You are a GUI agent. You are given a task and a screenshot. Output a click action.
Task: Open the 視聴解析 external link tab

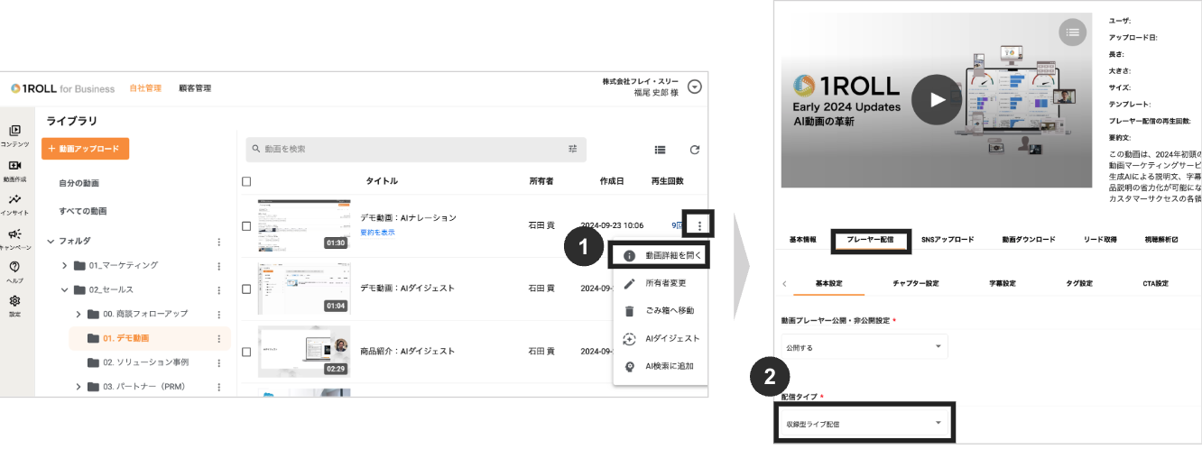tap(1161, 240)
